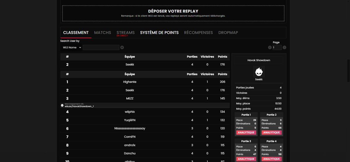Switch to the Matchs tab
350x162 pixels.
(102, 33)
